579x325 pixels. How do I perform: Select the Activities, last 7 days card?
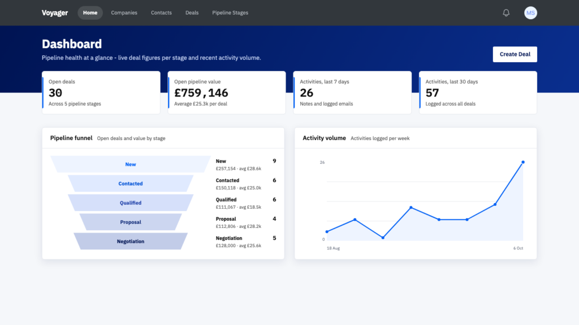click(x=352, y=93)
